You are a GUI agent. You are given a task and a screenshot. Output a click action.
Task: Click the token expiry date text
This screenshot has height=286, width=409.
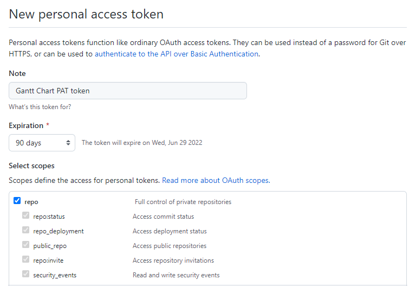point(142,143)
